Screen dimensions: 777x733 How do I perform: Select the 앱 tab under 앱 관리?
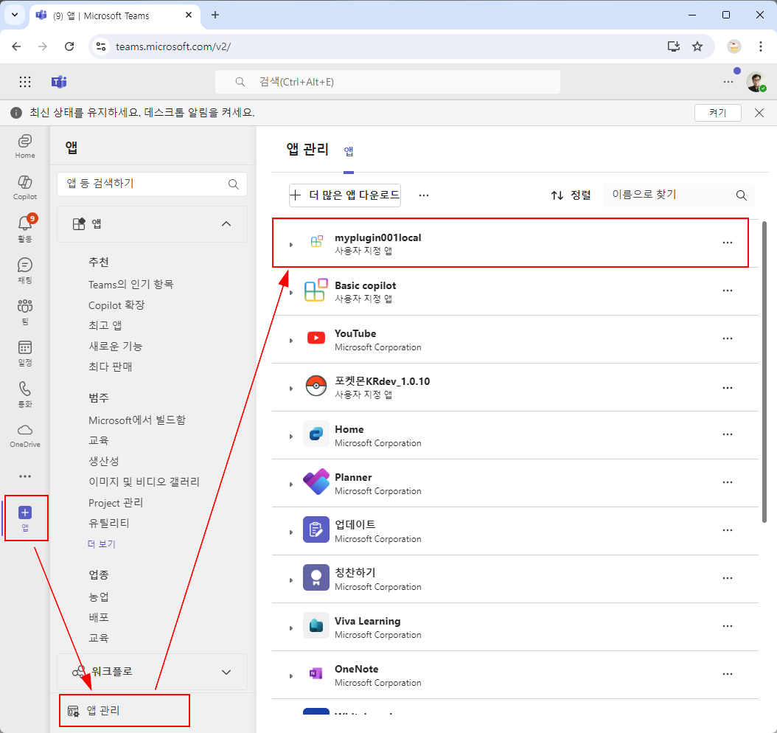tap(349, 151)
